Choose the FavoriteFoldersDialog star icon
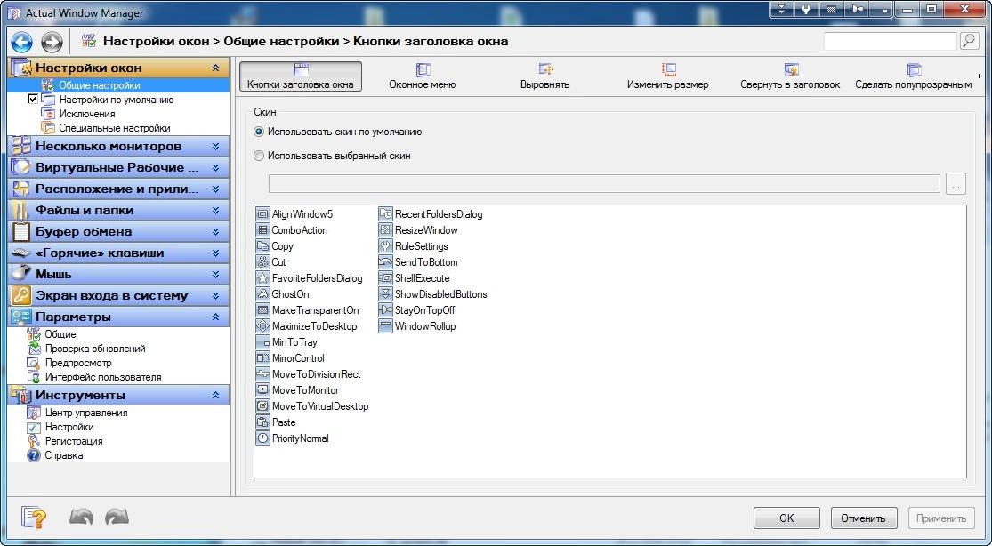The height and width of the screenshot is (546, 992). [x=262, y=277]
